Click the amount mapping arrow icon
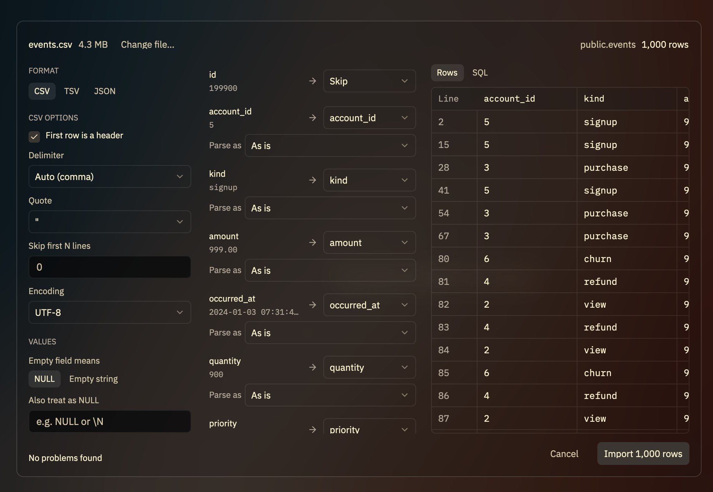The image size is (713, 492). point(313,242)
